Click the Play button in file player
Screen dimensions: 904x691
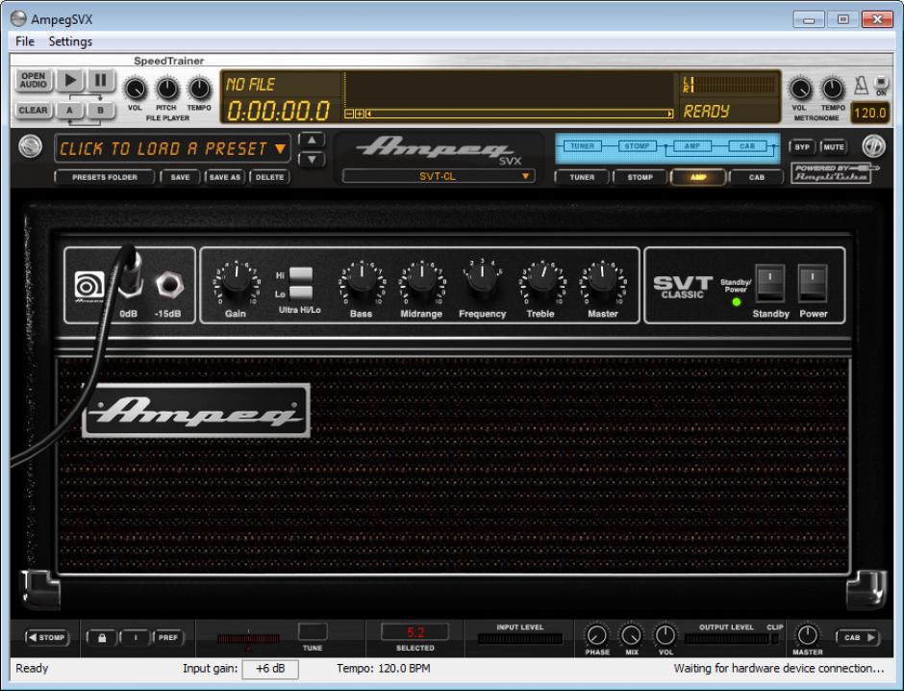(x=70, y=80)
